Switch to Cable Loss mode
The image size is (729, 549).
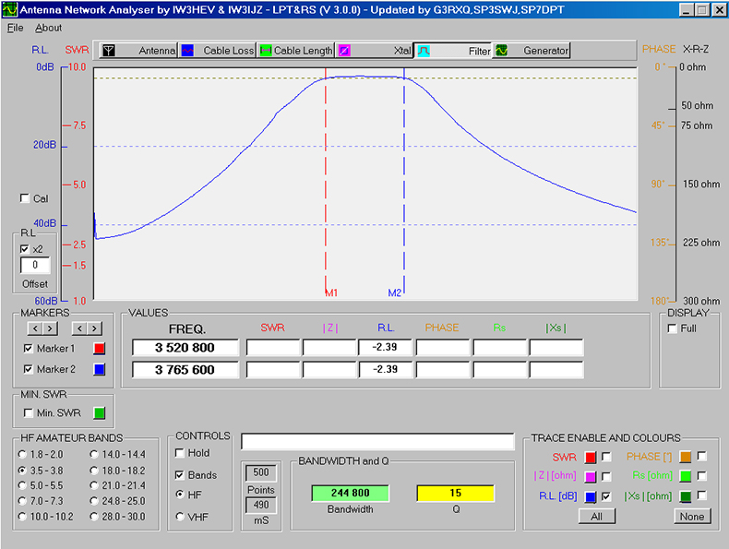click(187, 51)
